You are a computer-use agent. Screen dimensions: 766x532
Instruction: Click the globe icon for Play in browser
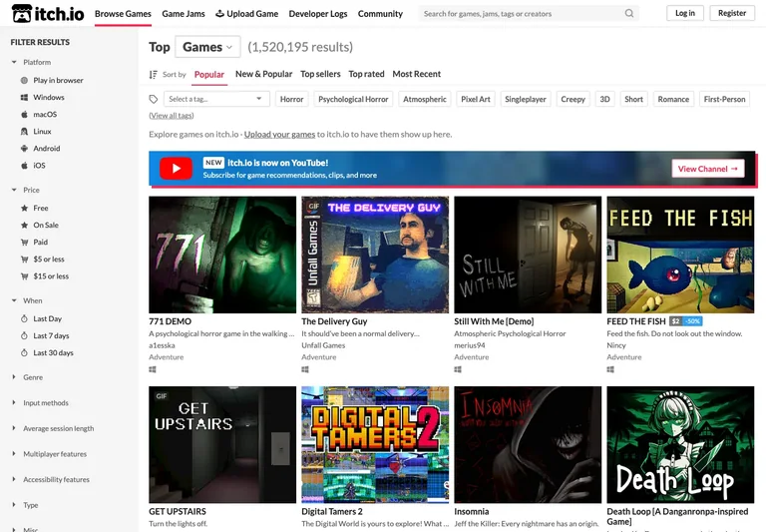click(24, 80)
